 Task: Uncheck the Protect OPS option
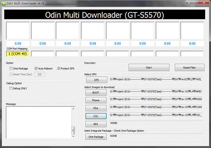click(x=59, y=68)
